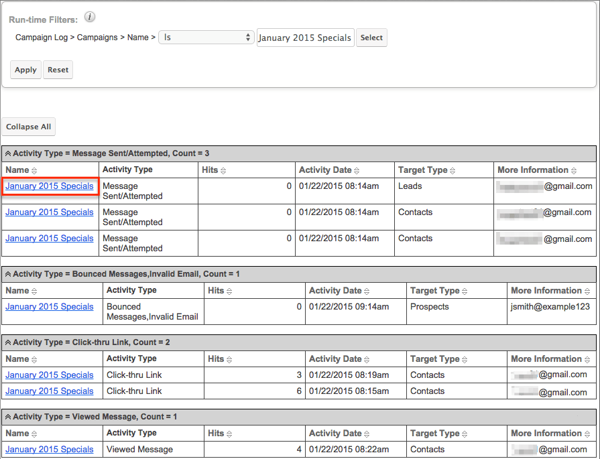Open January 2015 Specials link in Viewed Message row
The height and width of the screenshot is (459, 600).
50,450
